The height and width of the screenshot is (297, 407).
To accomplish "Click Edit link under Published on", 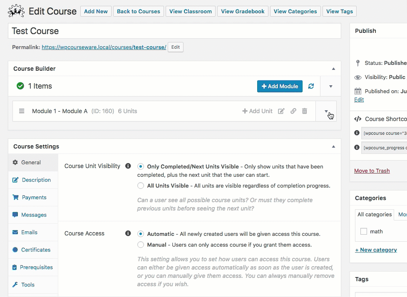I will click(x=359, y=99).
